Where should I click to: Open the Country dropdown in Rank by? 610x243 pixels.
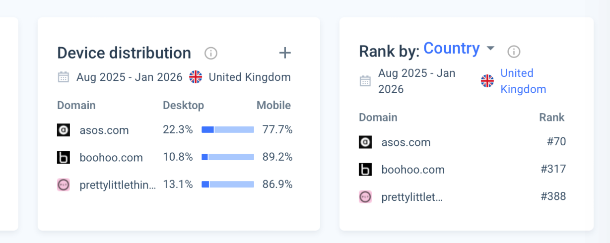coord(451,49)
